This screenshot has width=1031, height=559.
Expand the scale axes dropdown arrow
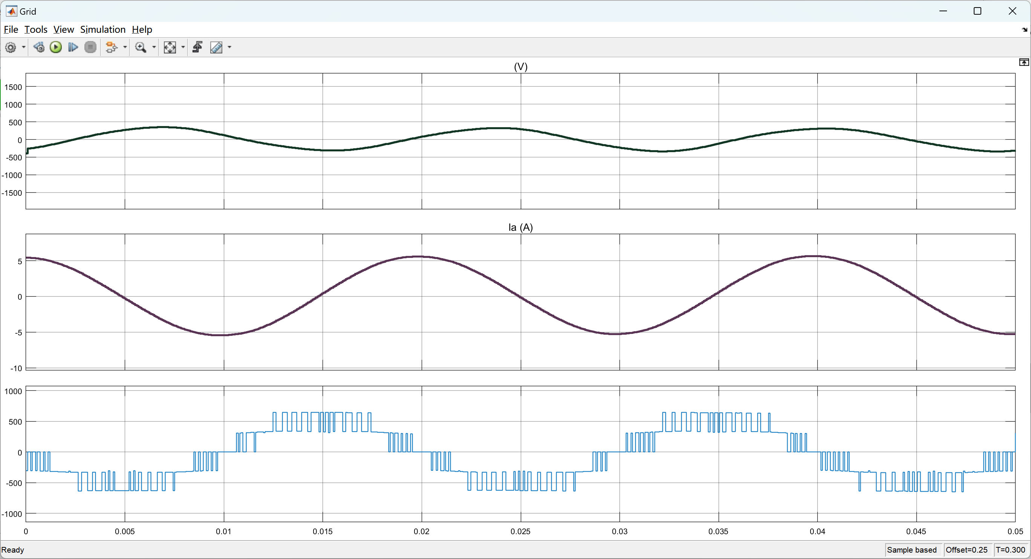click(x=183, y=47)
